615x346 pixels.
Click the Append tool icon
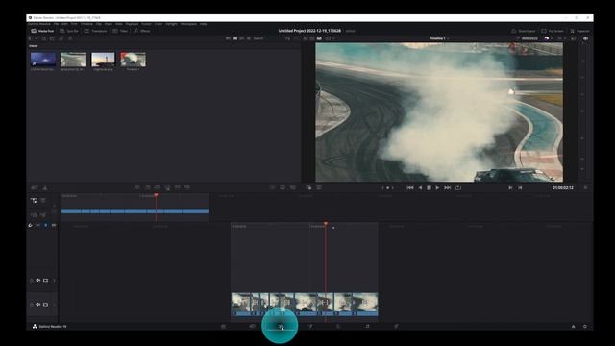coord(147,188)
